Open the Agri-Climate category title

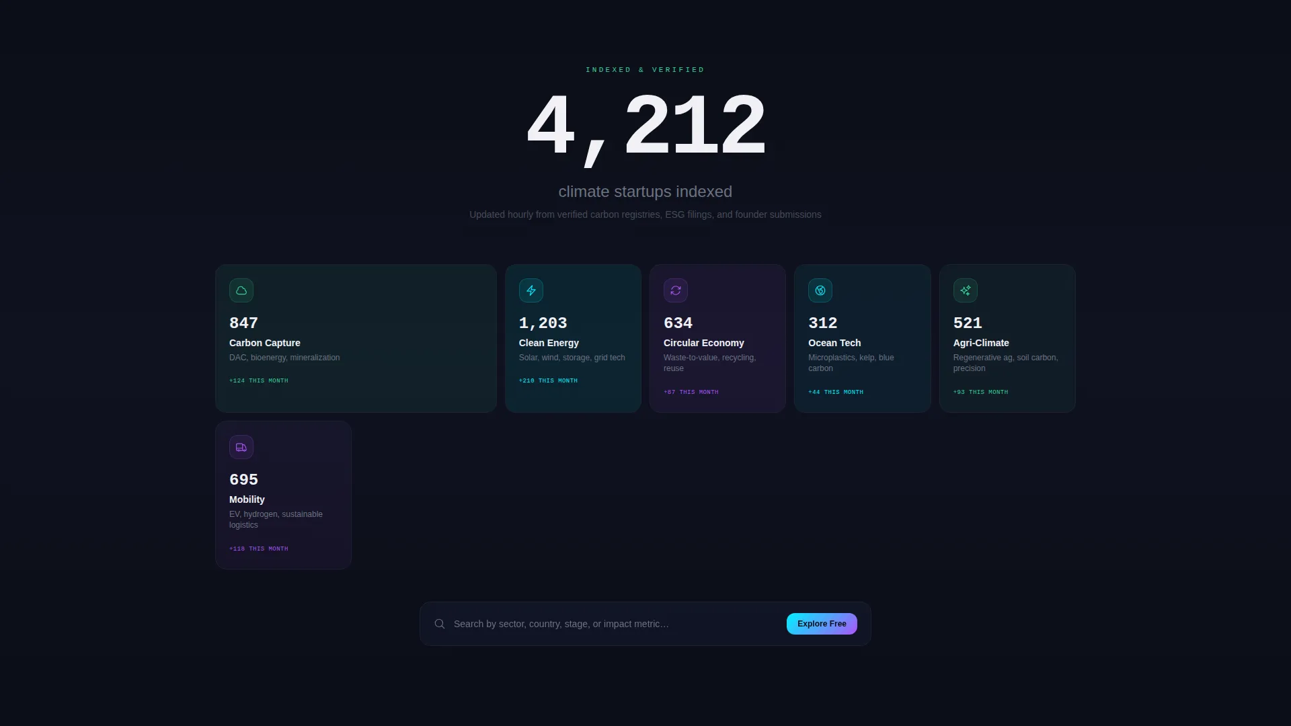point(981,343)
